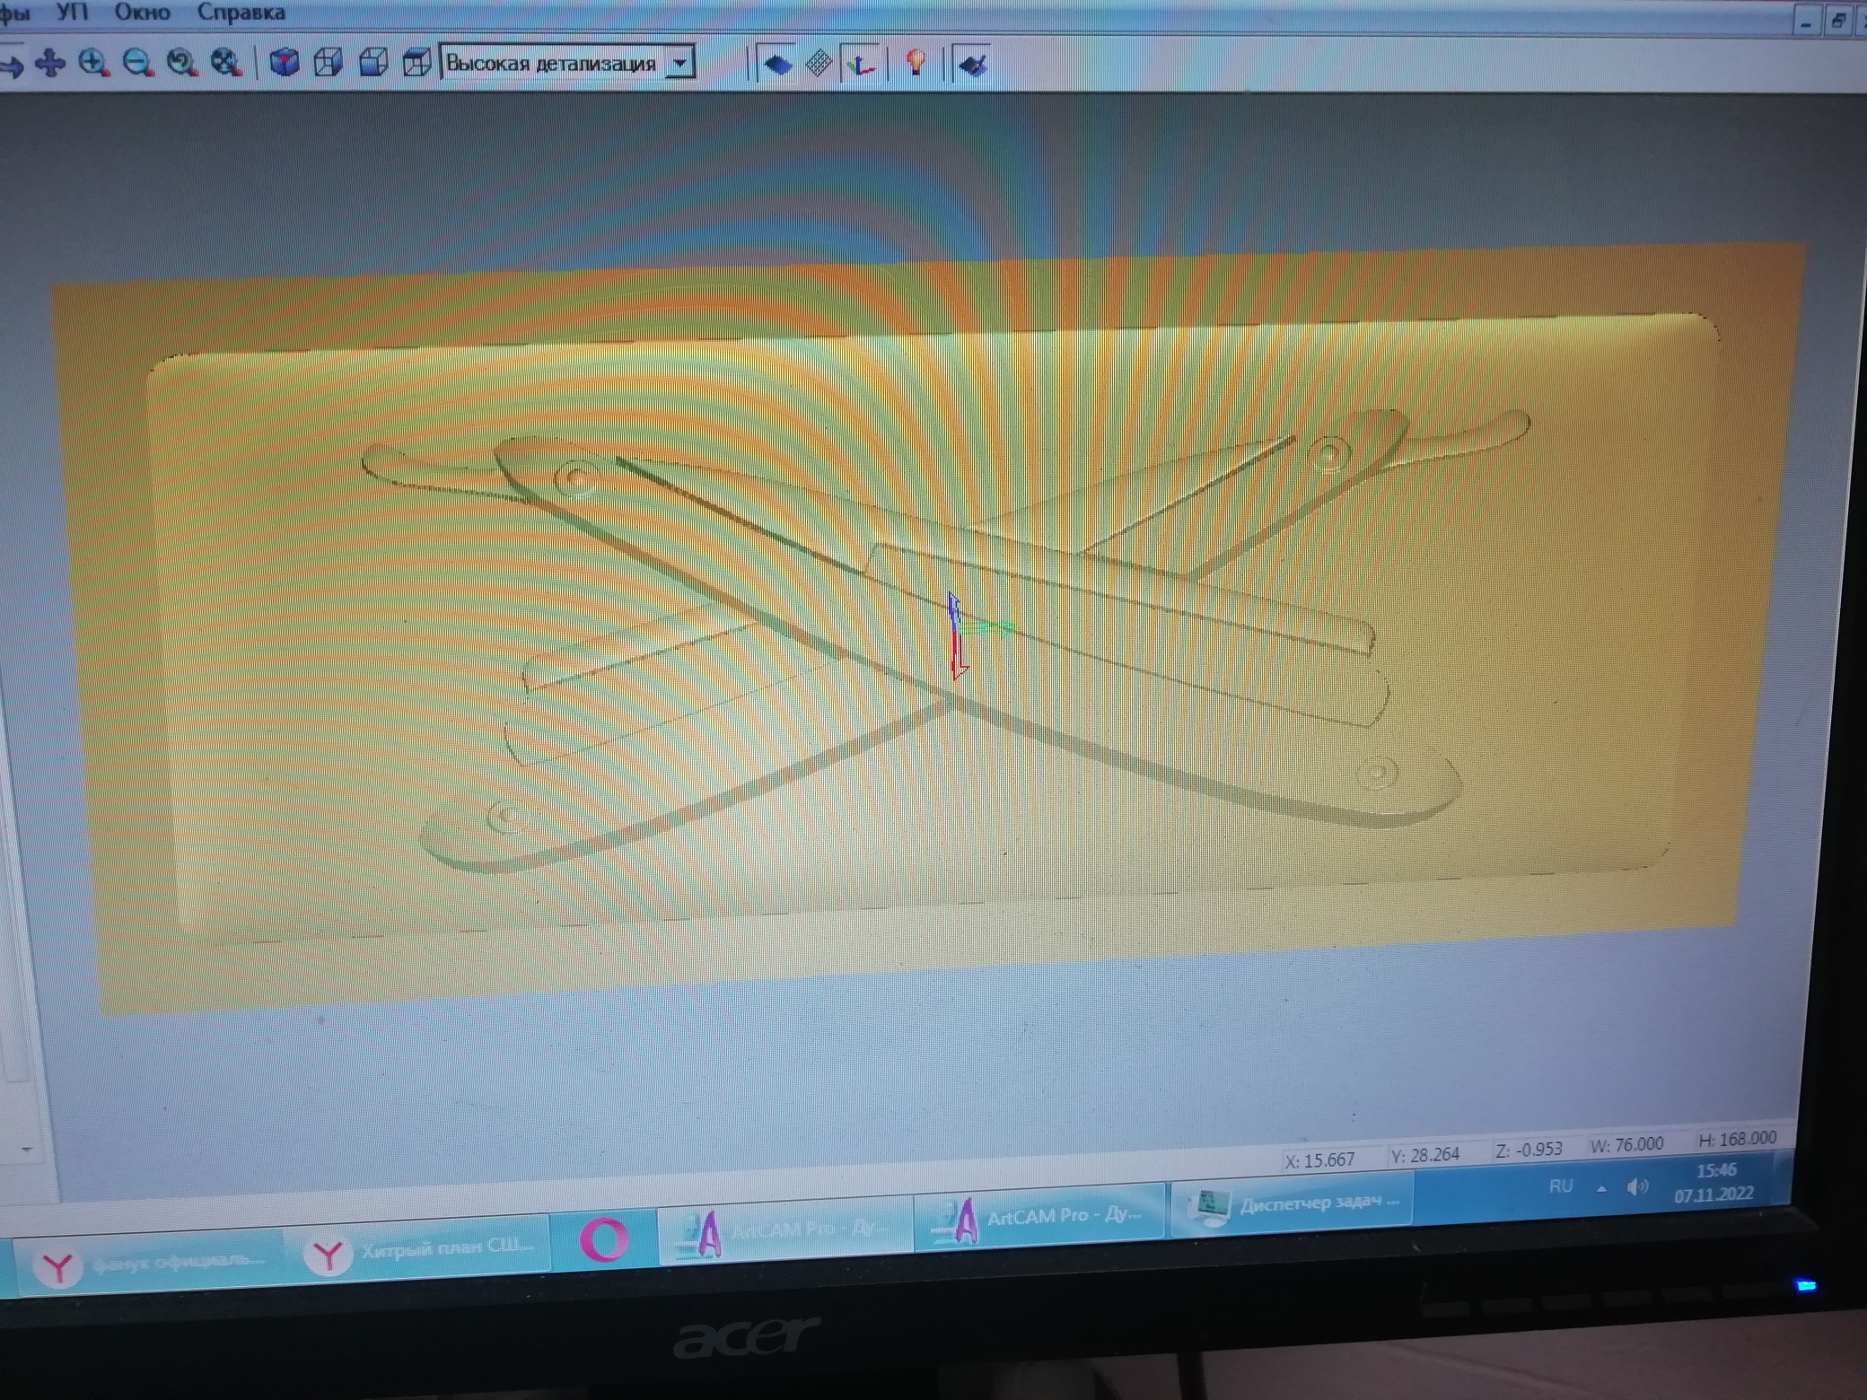
Task: Click the Opera taskbar icon
Action: 603,1240
